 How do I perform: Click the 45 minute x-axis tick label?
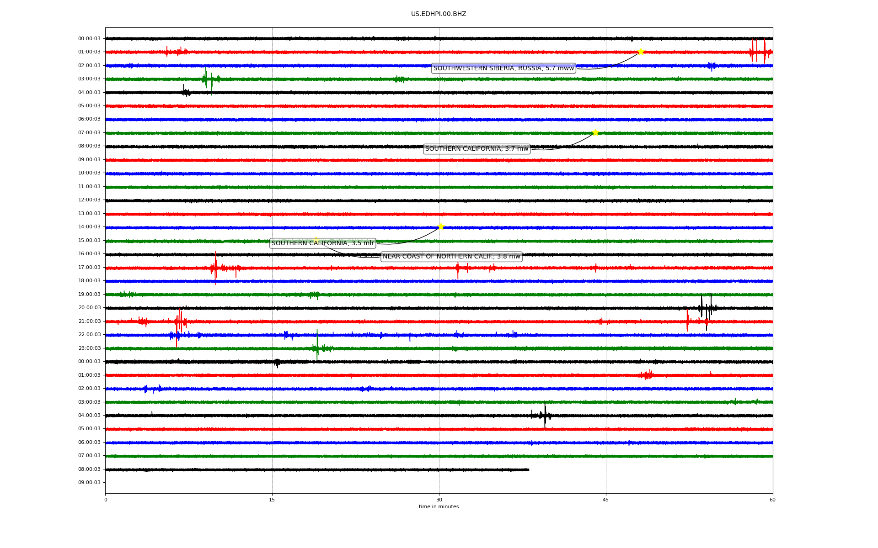point(606,500)
